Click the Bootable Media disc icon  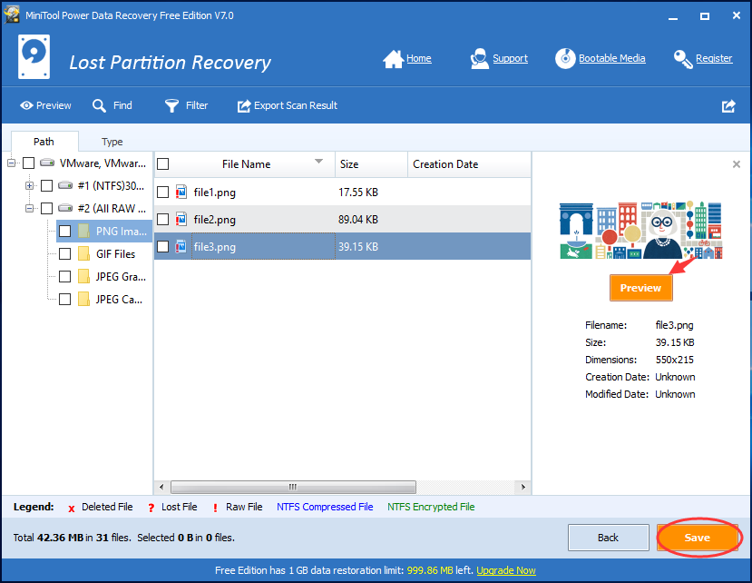pyautogui.click(x=565, y=59)
